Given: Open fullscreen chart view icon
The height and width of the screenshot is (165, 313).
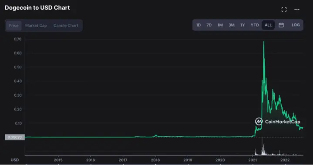Looking at the screenshot, I should click(x=284, y=10).
